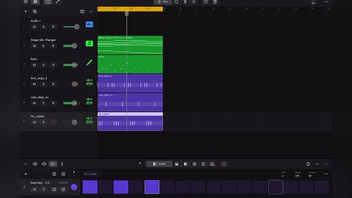
Task: Open the Scale Off pattern setting
Action: [x=298, y=174]
